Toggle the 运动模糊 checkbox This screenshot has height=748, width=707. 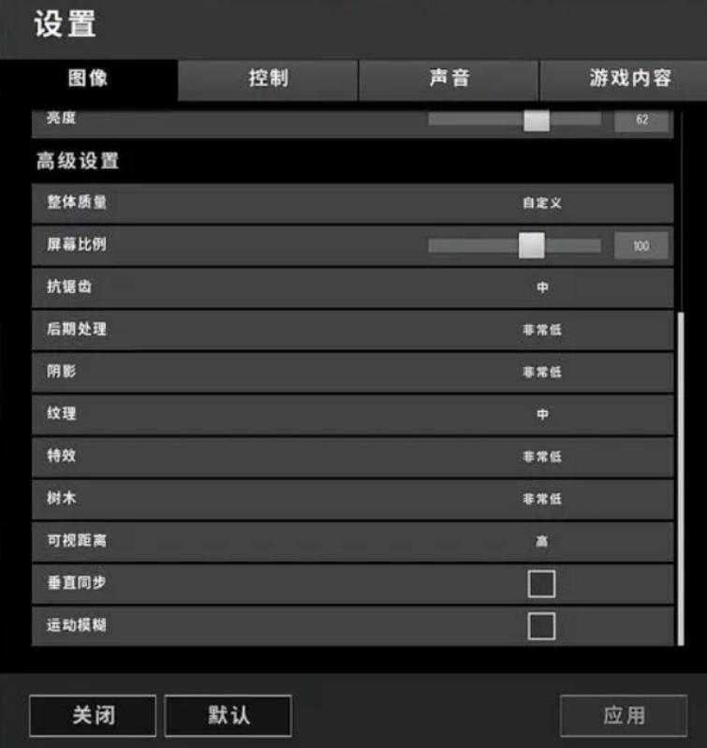(x=541, y=626)
